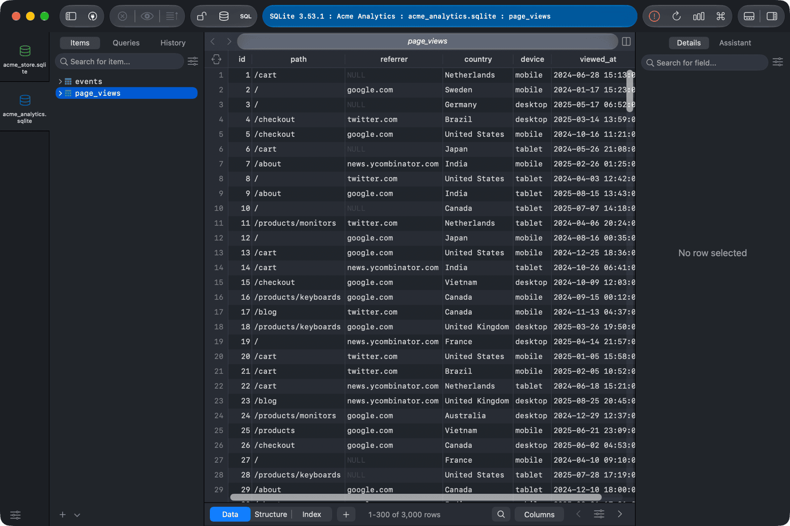Toggle split view icon beside page_views tab
The image size is (790, 526).
click(626, 41)
